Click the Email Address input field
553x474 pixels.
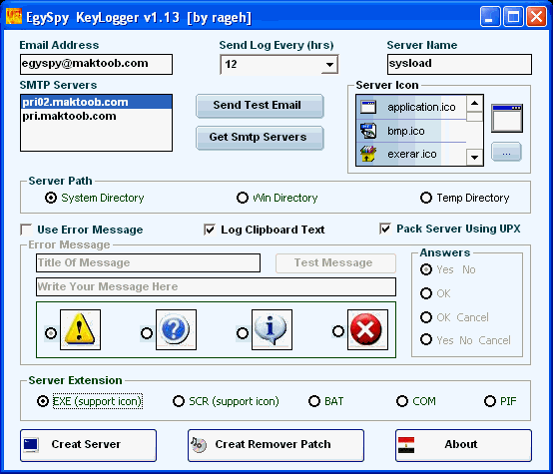pyautogui.click(x=96, y=64)
